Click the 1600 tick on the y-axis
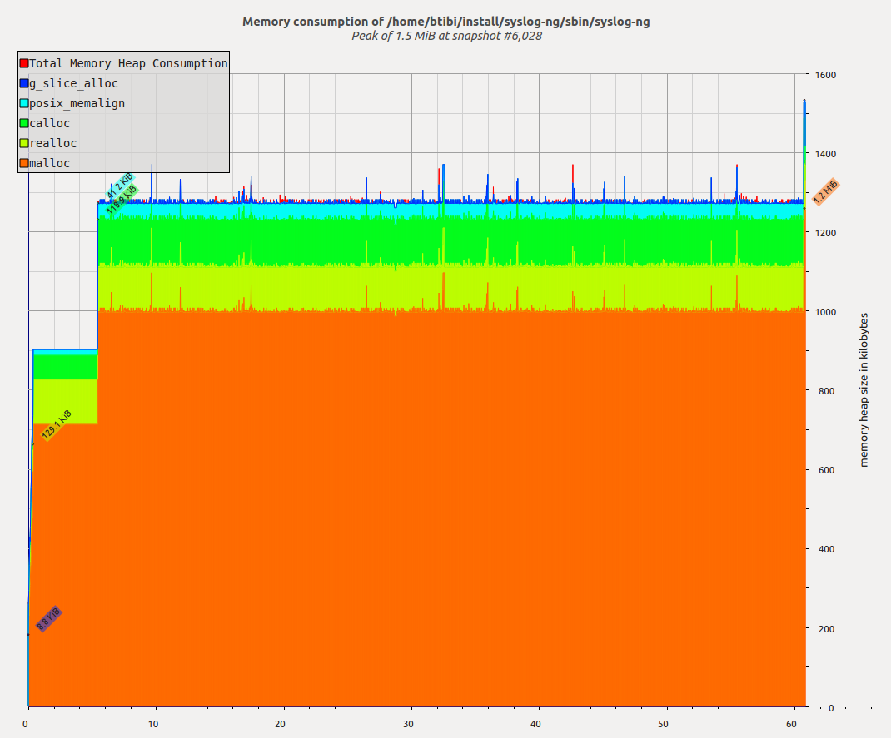 826,75
